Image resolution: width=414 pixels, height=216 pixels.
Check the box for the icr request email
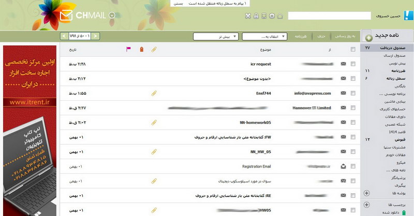point(353,64)
